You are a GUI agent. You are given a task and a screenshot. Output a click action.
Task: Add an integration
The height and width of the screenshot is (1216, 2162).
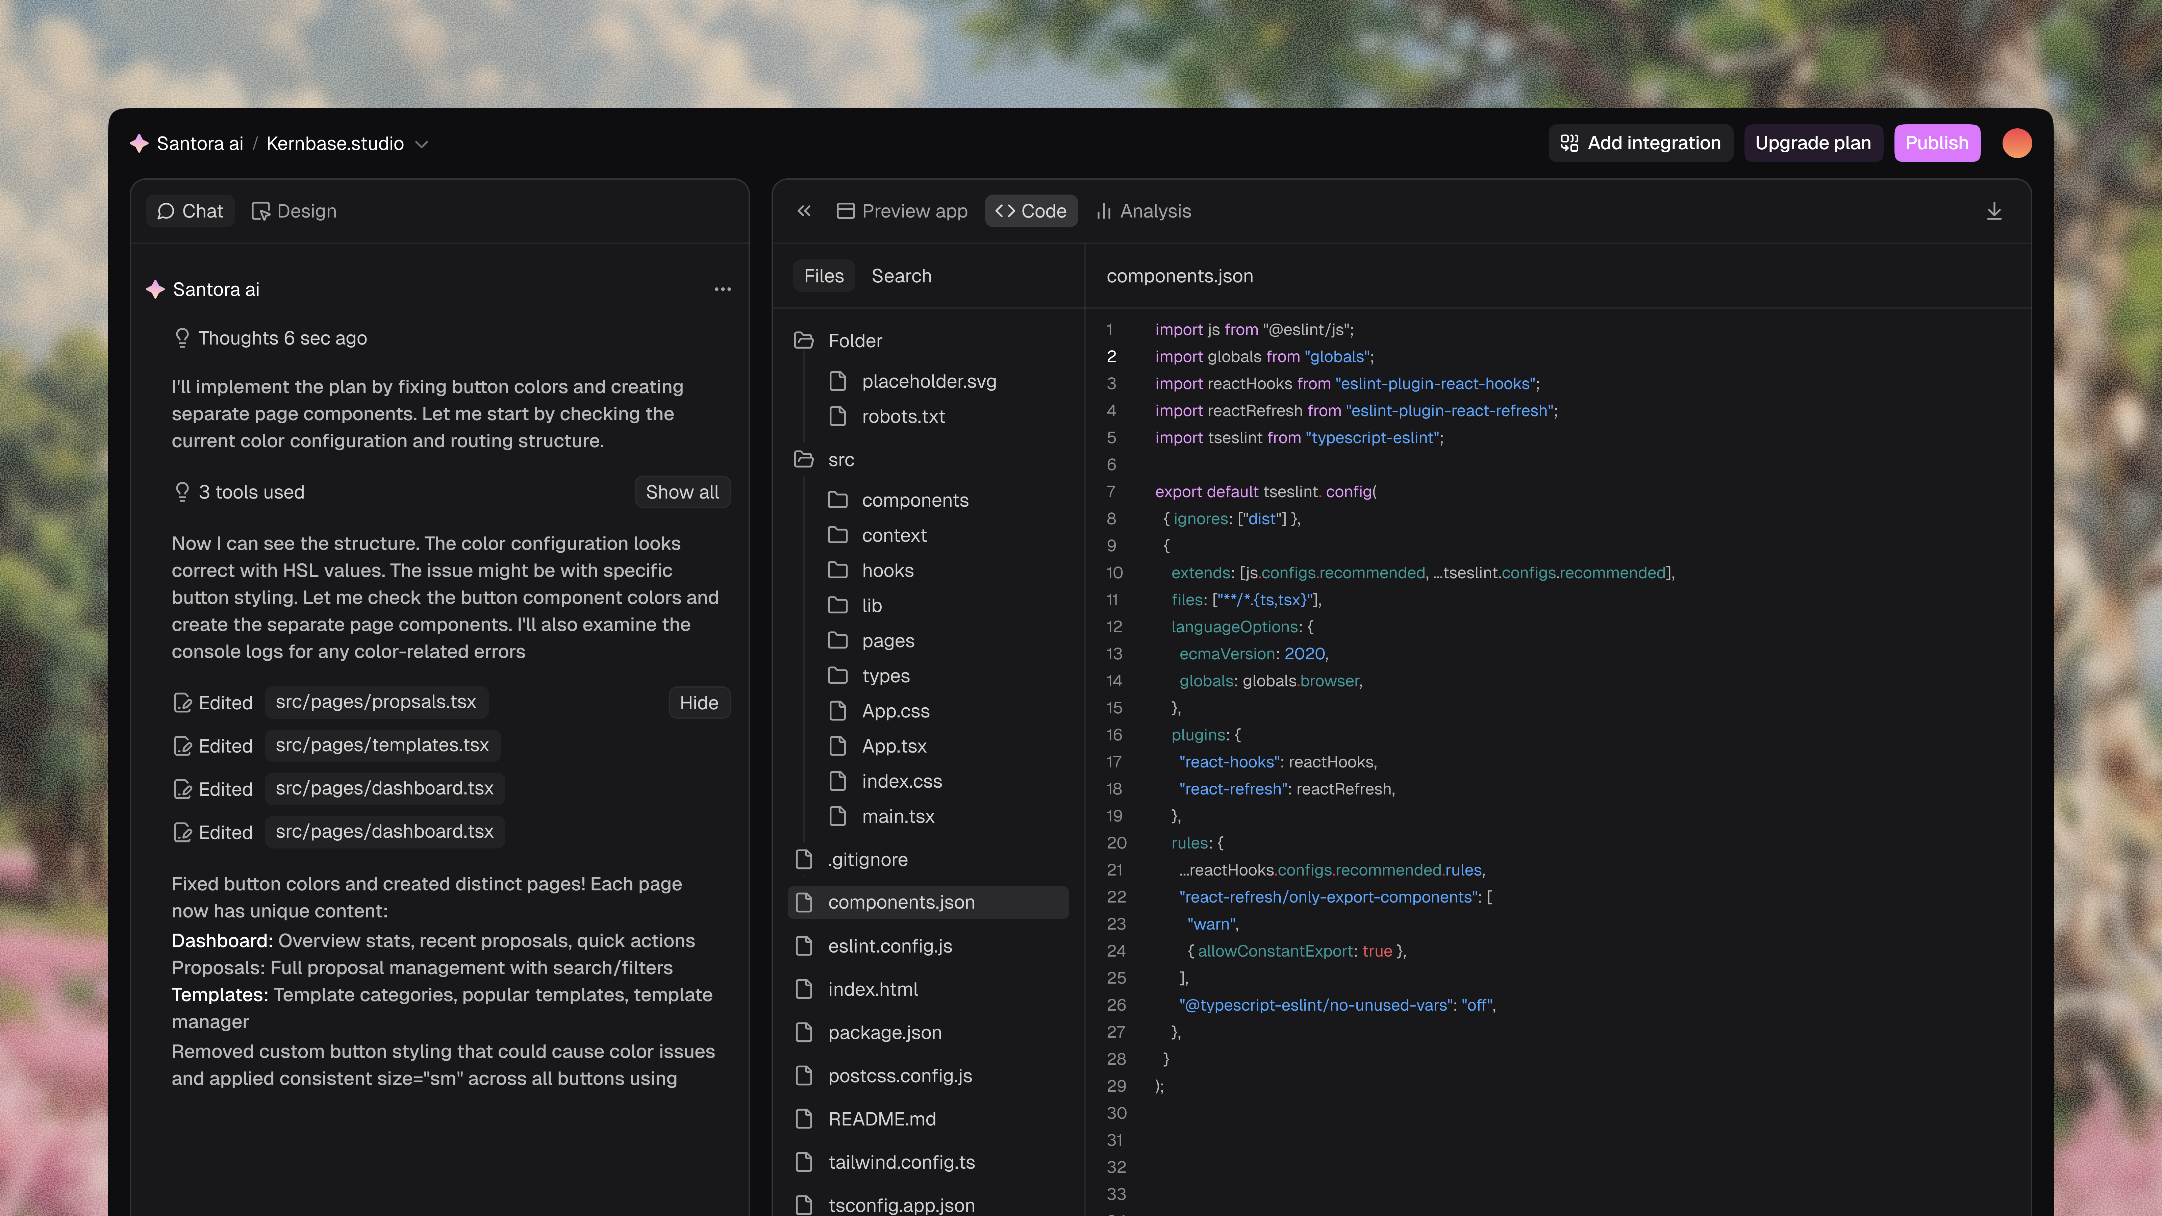[1641, 143]
